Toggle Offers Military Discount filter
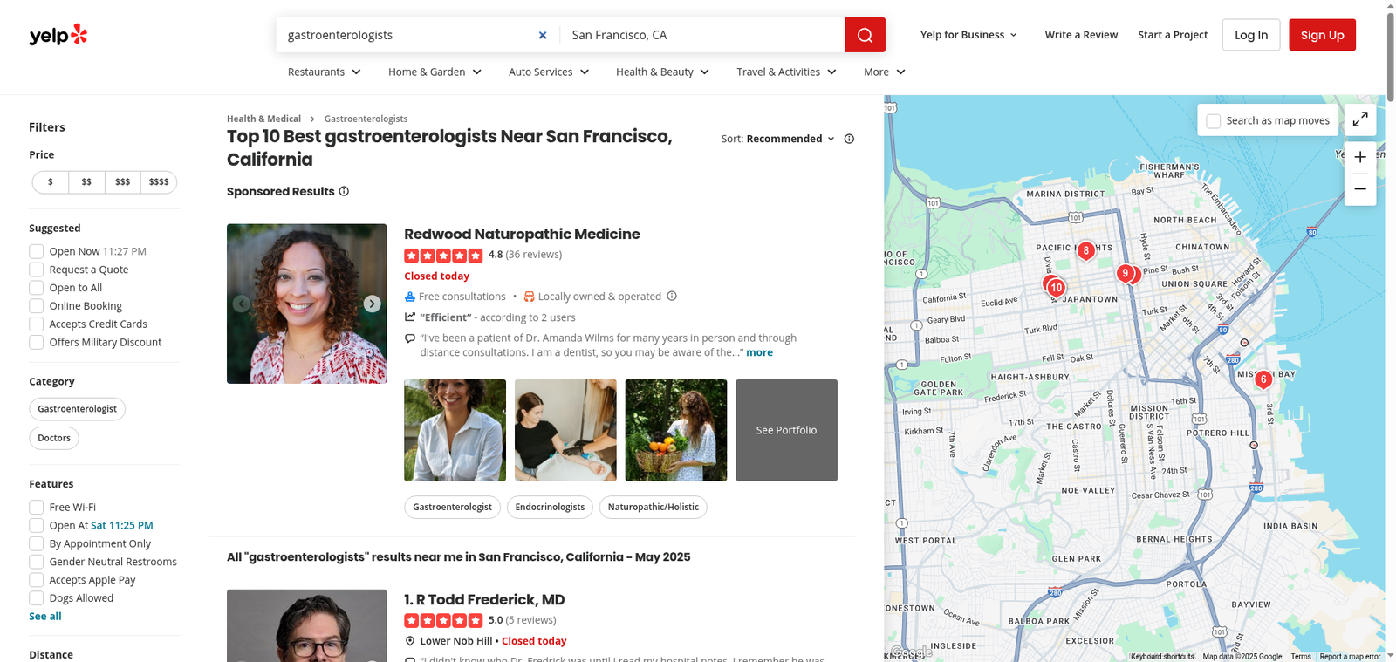This screenshot has height=662, width=1396. coord(37,343)
